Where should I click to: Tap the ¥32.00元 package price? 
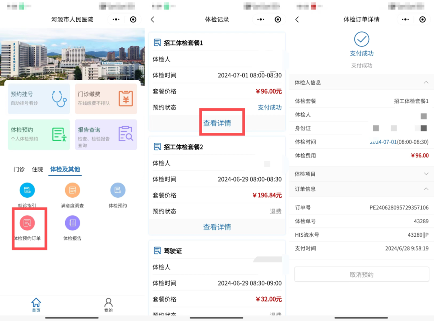click(268, 299)
